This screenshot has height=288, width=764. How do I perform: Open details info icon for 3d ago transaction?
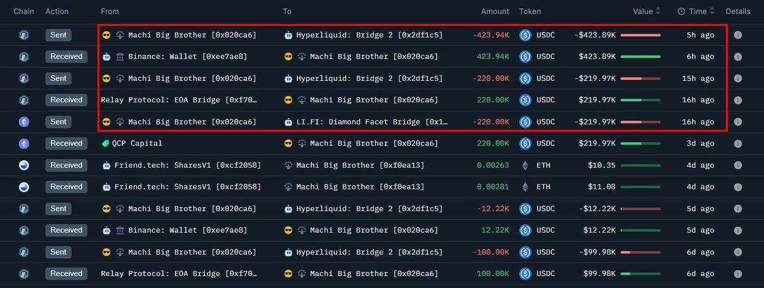tap(738, 144)
